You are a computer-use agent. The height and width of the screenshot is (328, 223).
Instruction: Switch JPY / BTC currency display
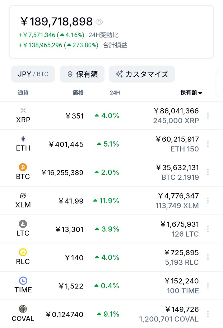pyautogui.click(x=33, y=74)
